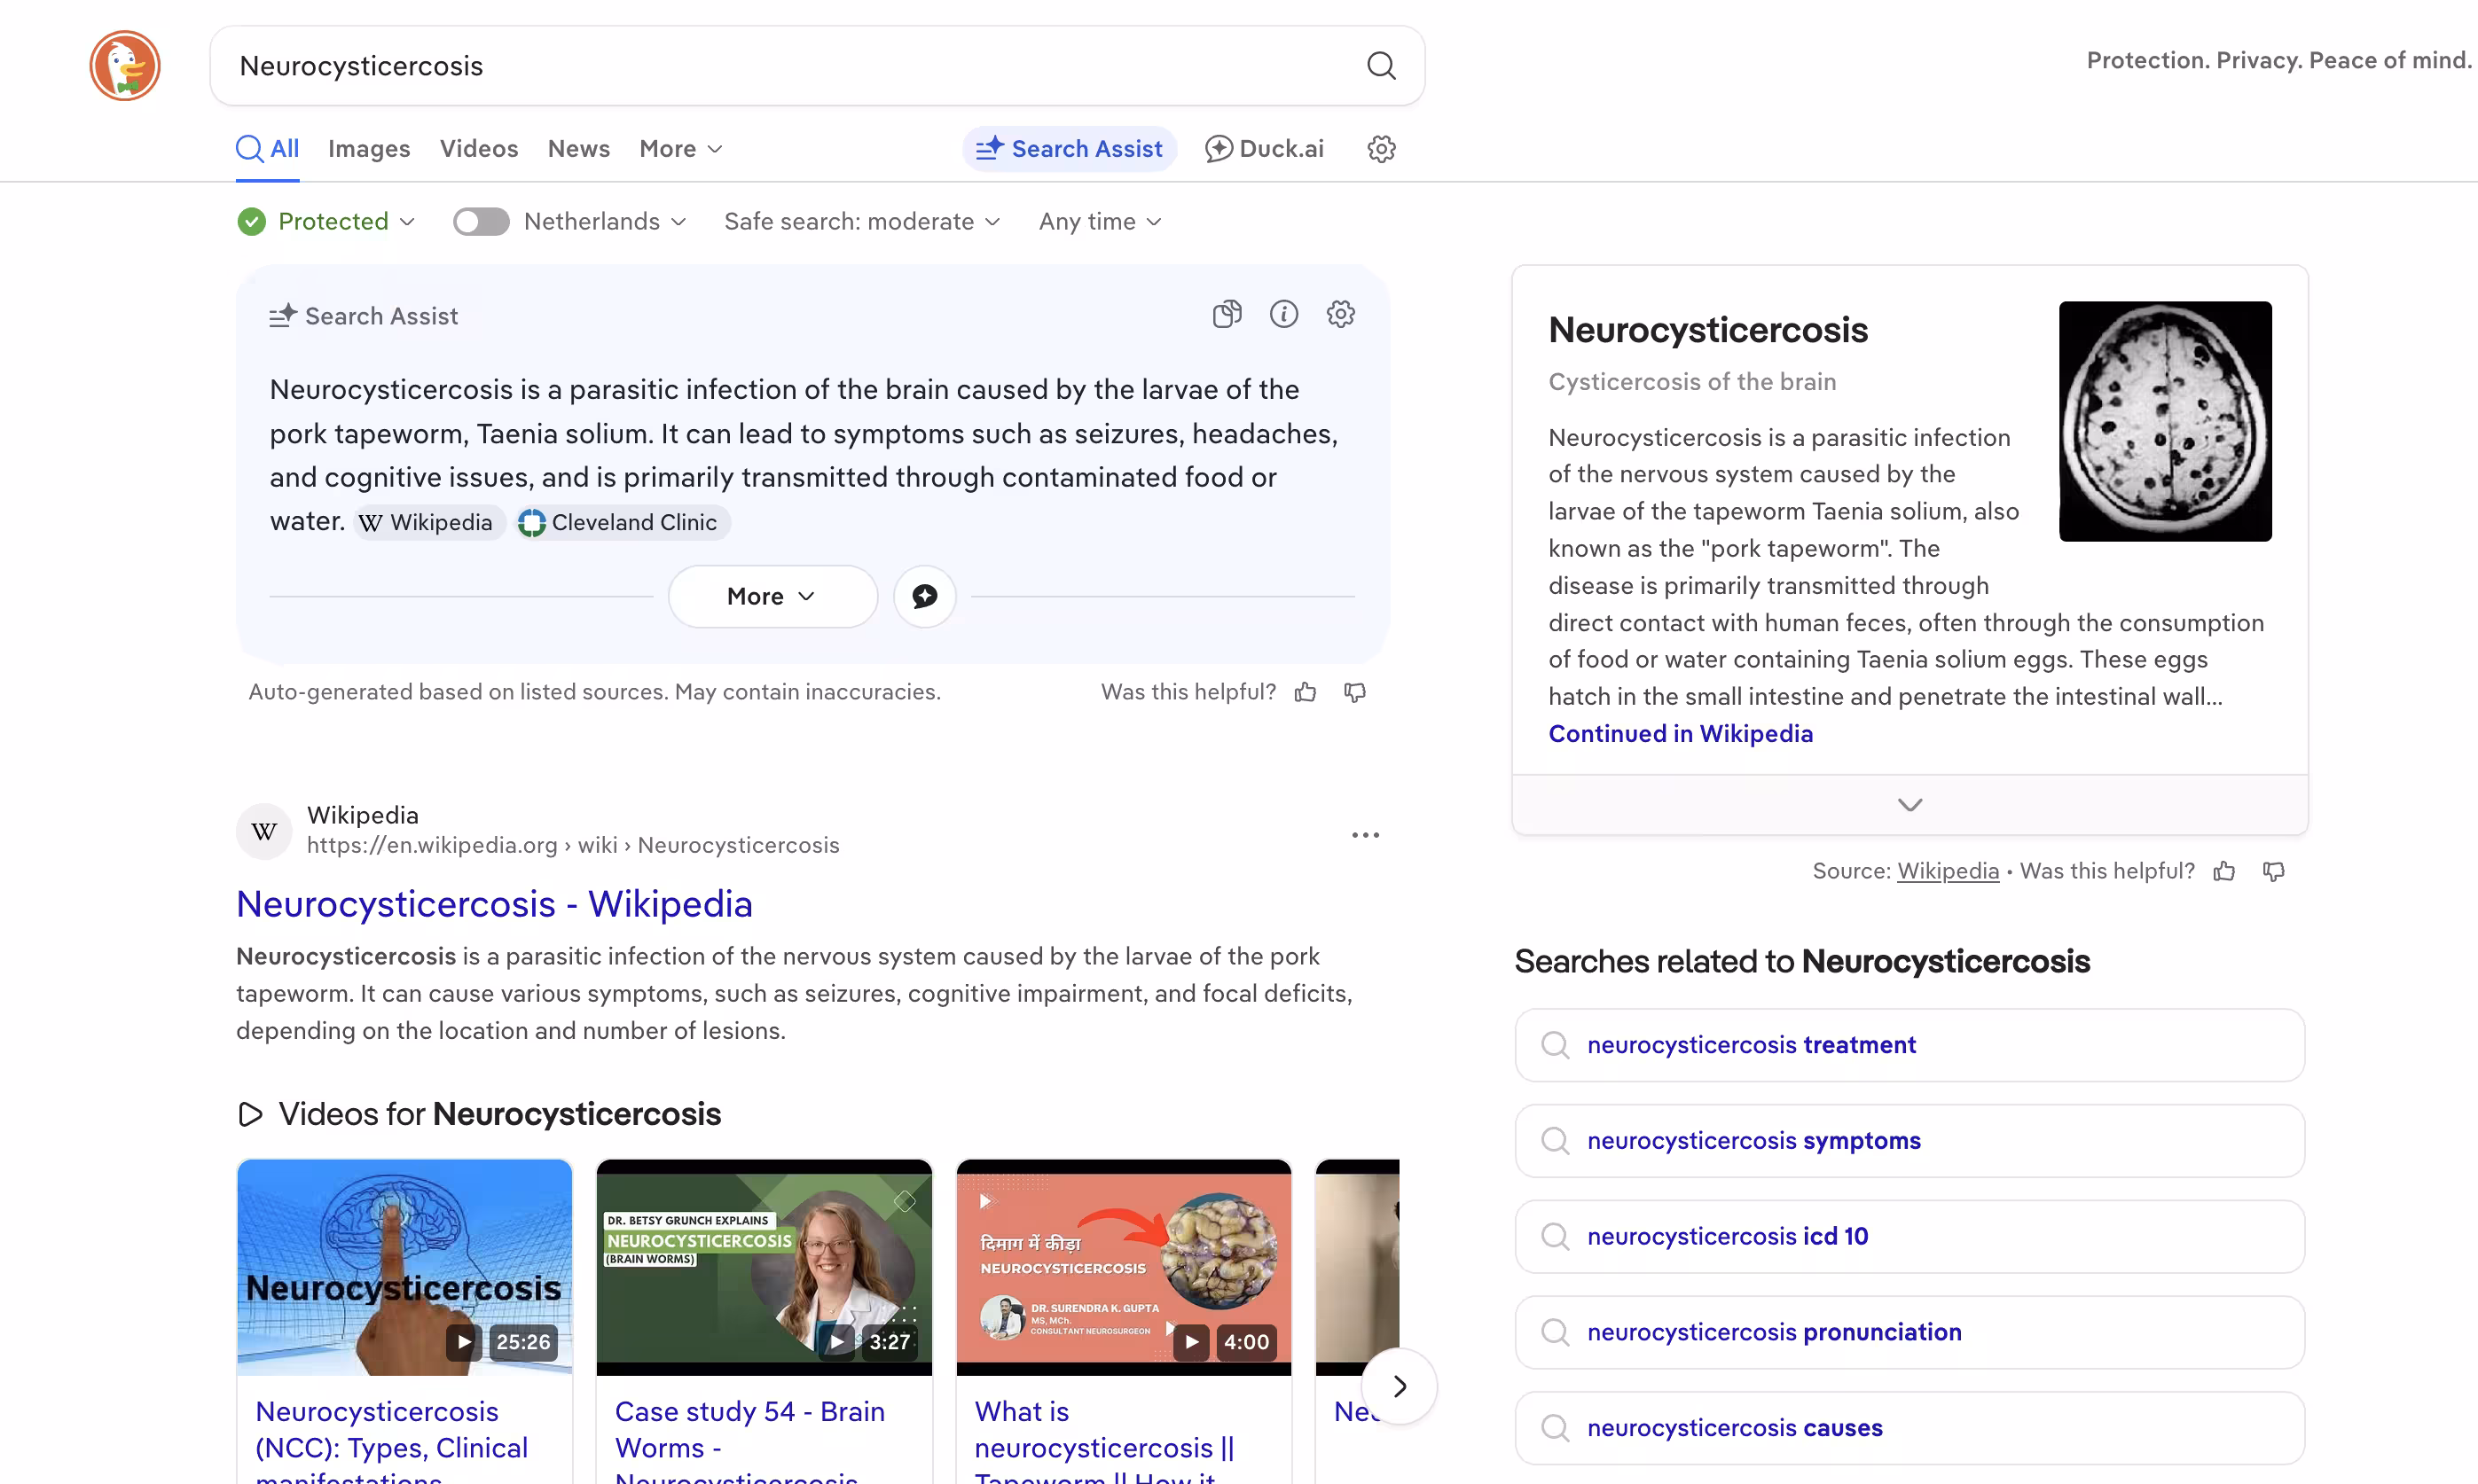This screenshot has width=2478, height=1484.
Task: Switch to the Images tab
Action: [368, 148]
